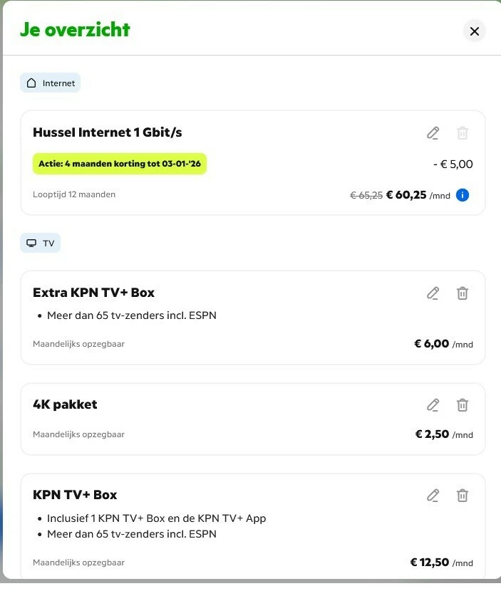Viewport: 501px width, 591px height.
Task: Remove the 4K pakket from overview
Action: [x=463, y=405]
